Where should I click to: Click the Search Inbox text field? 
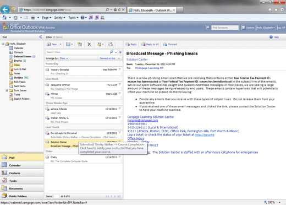tap(77, 52)
